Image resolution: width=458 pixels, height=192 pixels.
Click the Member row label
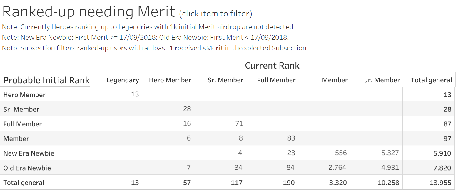point(16,139)
